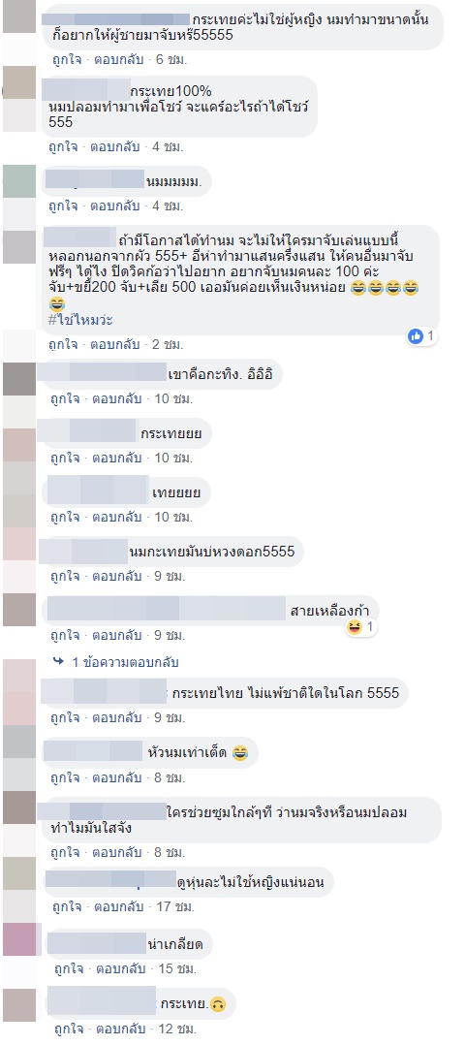This screenshot has height=1045, width=465.
Task: Reply to the comment posted 6 ชม. ago
Action: [x=116, y=59]
